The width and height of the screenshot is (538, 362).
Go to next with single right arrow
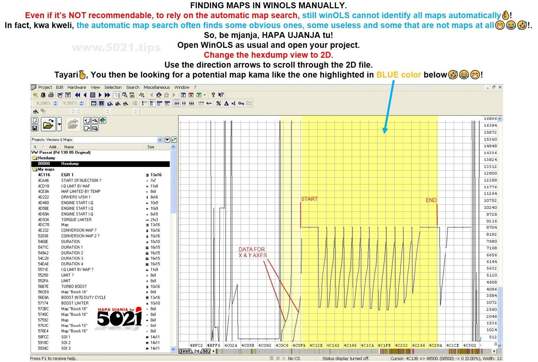pyautogui.click(x=100, y=95)
